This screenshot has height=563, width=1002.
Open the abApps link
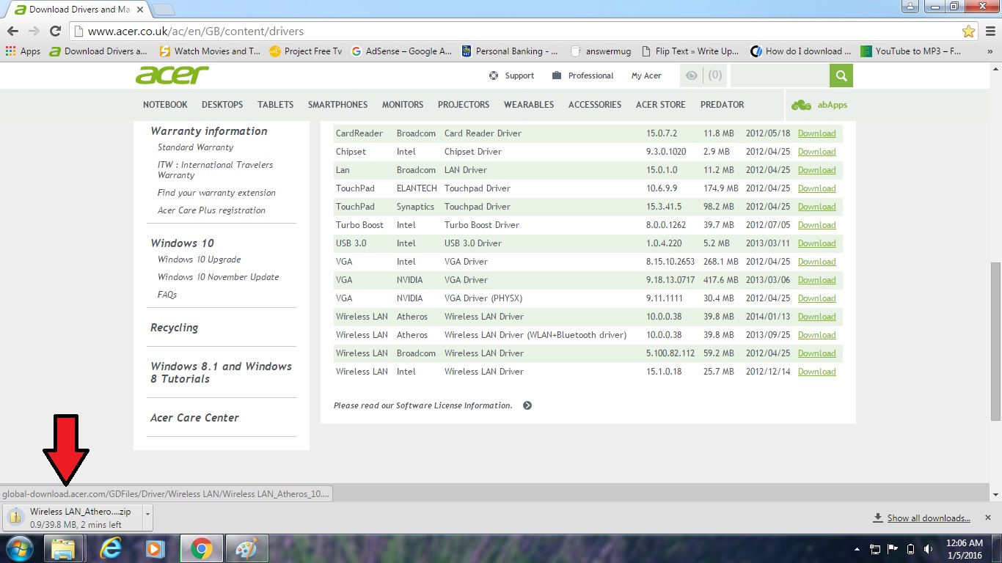[x=819, y=105]
